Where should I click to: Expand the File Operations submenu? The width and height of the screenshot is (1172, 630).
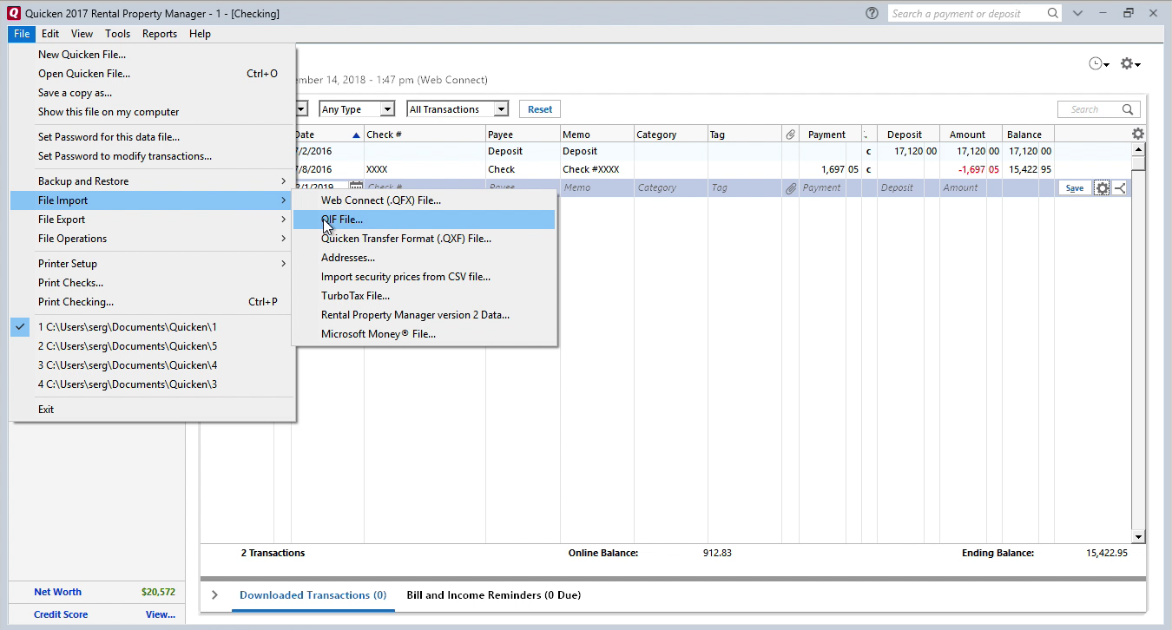[153, 239]
